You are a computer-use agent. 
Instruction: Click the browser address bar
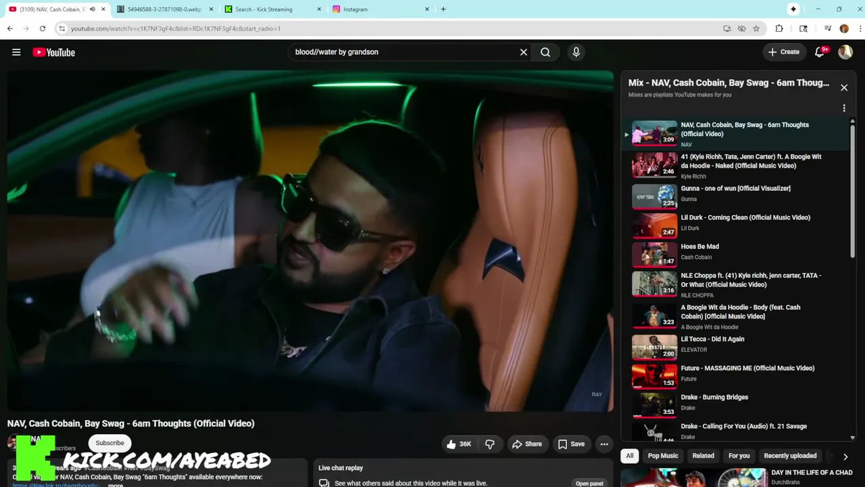coord(392,28)
